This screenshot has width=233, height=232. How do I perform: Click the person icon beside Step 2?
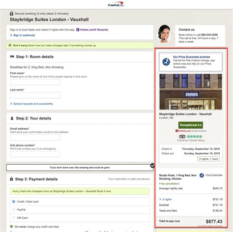tap(12, 118)
